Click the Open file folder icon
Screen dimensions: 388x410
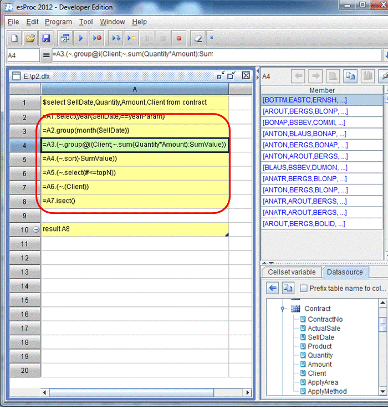point(30,38)
